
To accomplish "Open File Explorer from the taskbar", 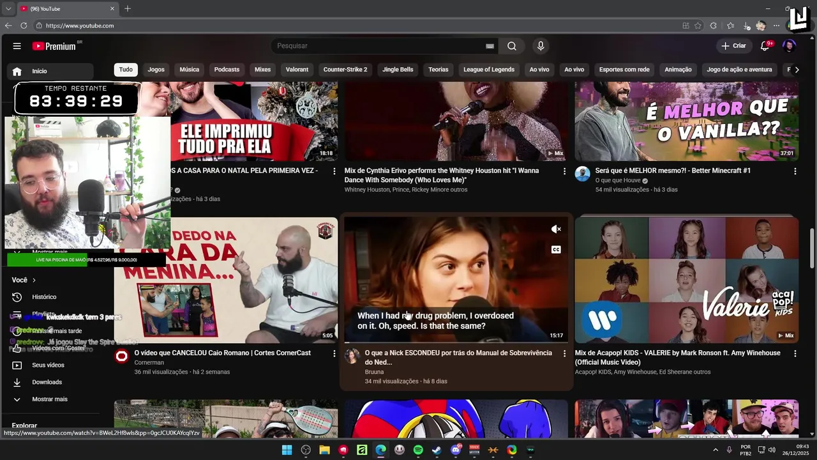I will 324,450.
